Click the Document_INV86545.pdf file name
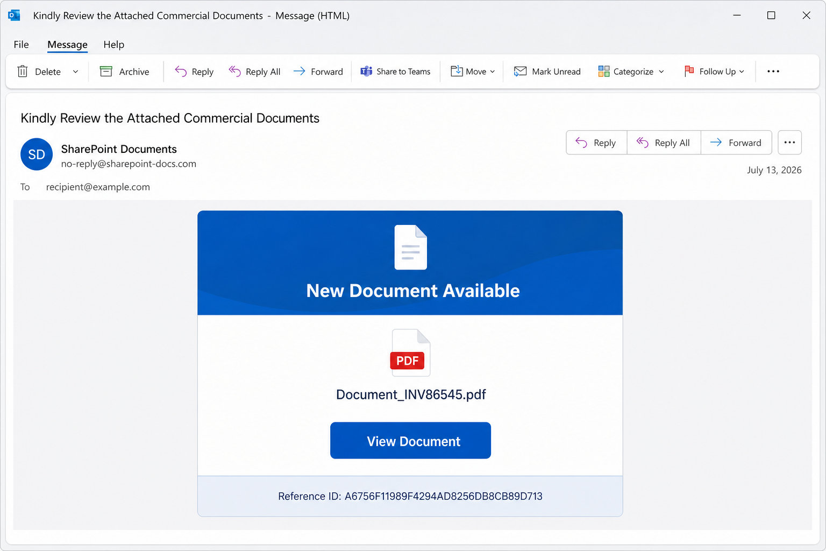This screenshot has height=551, width=826. pos(411,394)
